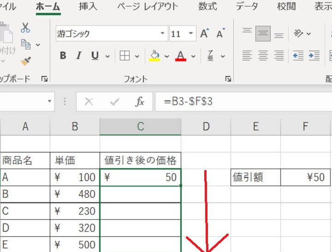Click the Insert Function fx icon

pyautogui.click(x=140, y=102)
